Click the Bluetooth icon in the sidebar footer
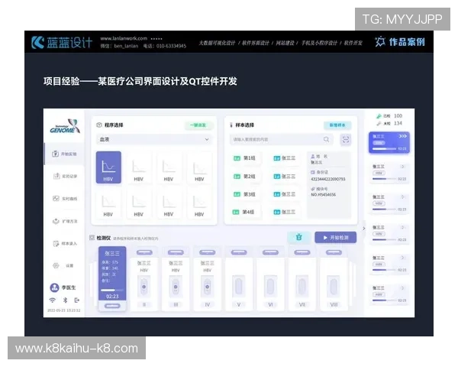The height and width of the screenshot is (367, 458). pyautogui.click(x=66, y=300)
